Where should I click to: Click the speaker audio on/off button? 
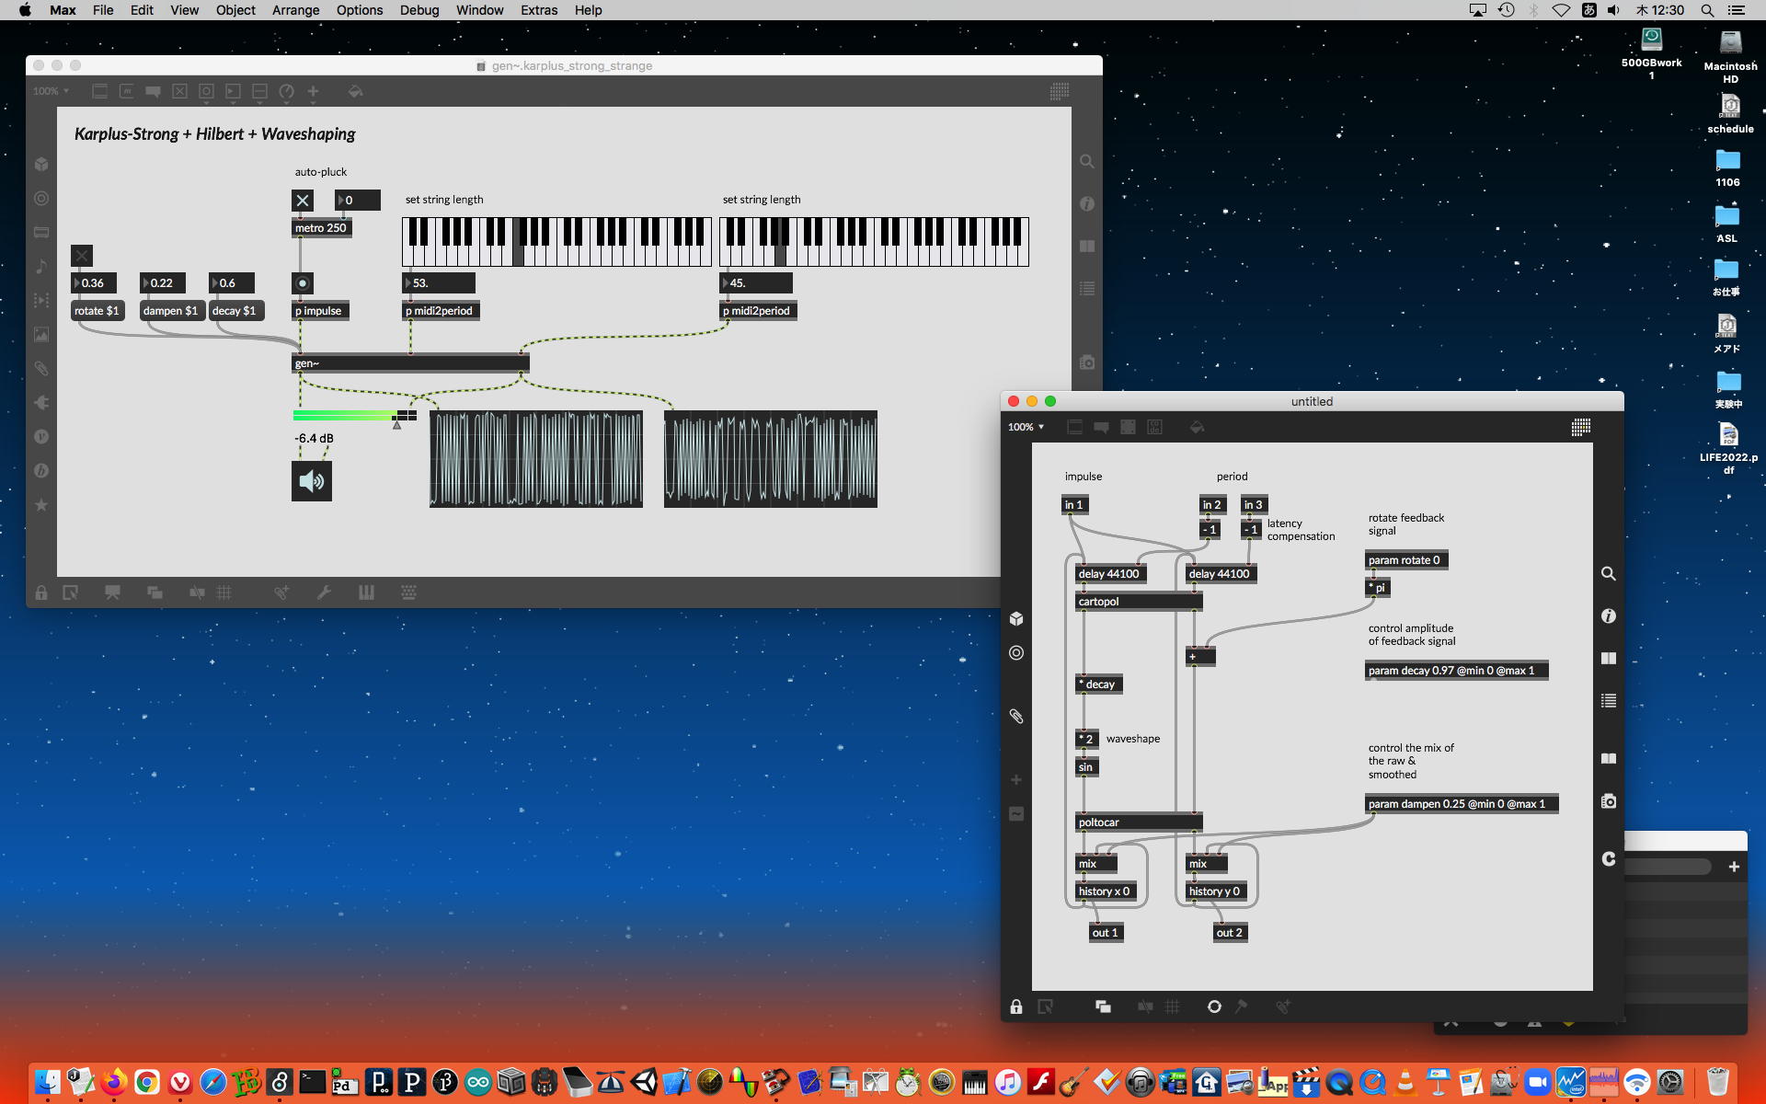point(311,481)
